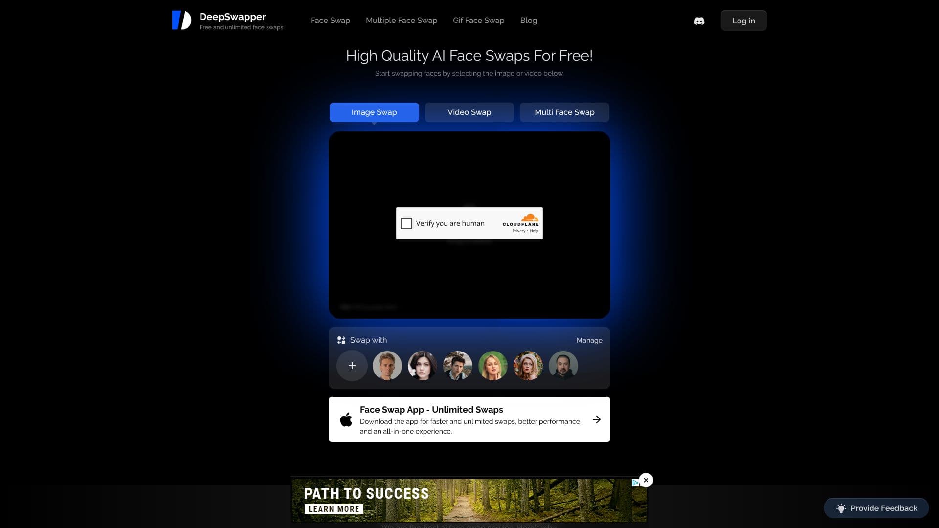This screenshot has height=528, width=939.
Task: Click the AdChoices icon on the ad
Action: [635, 483]
